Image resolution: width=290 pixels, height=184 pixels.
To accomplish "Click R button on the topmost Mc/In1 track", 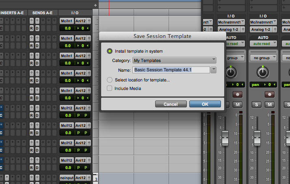I will tap(32, 28).
